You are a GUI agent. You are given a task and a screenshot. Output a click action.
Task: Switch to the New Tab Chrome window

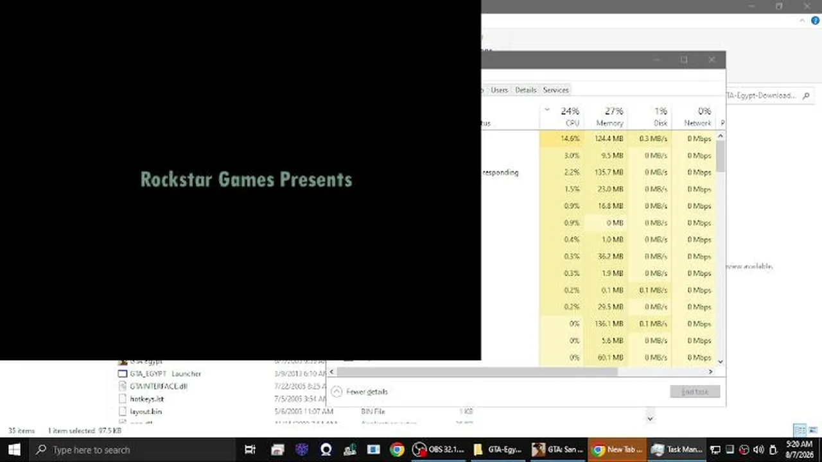coord(616,450)
